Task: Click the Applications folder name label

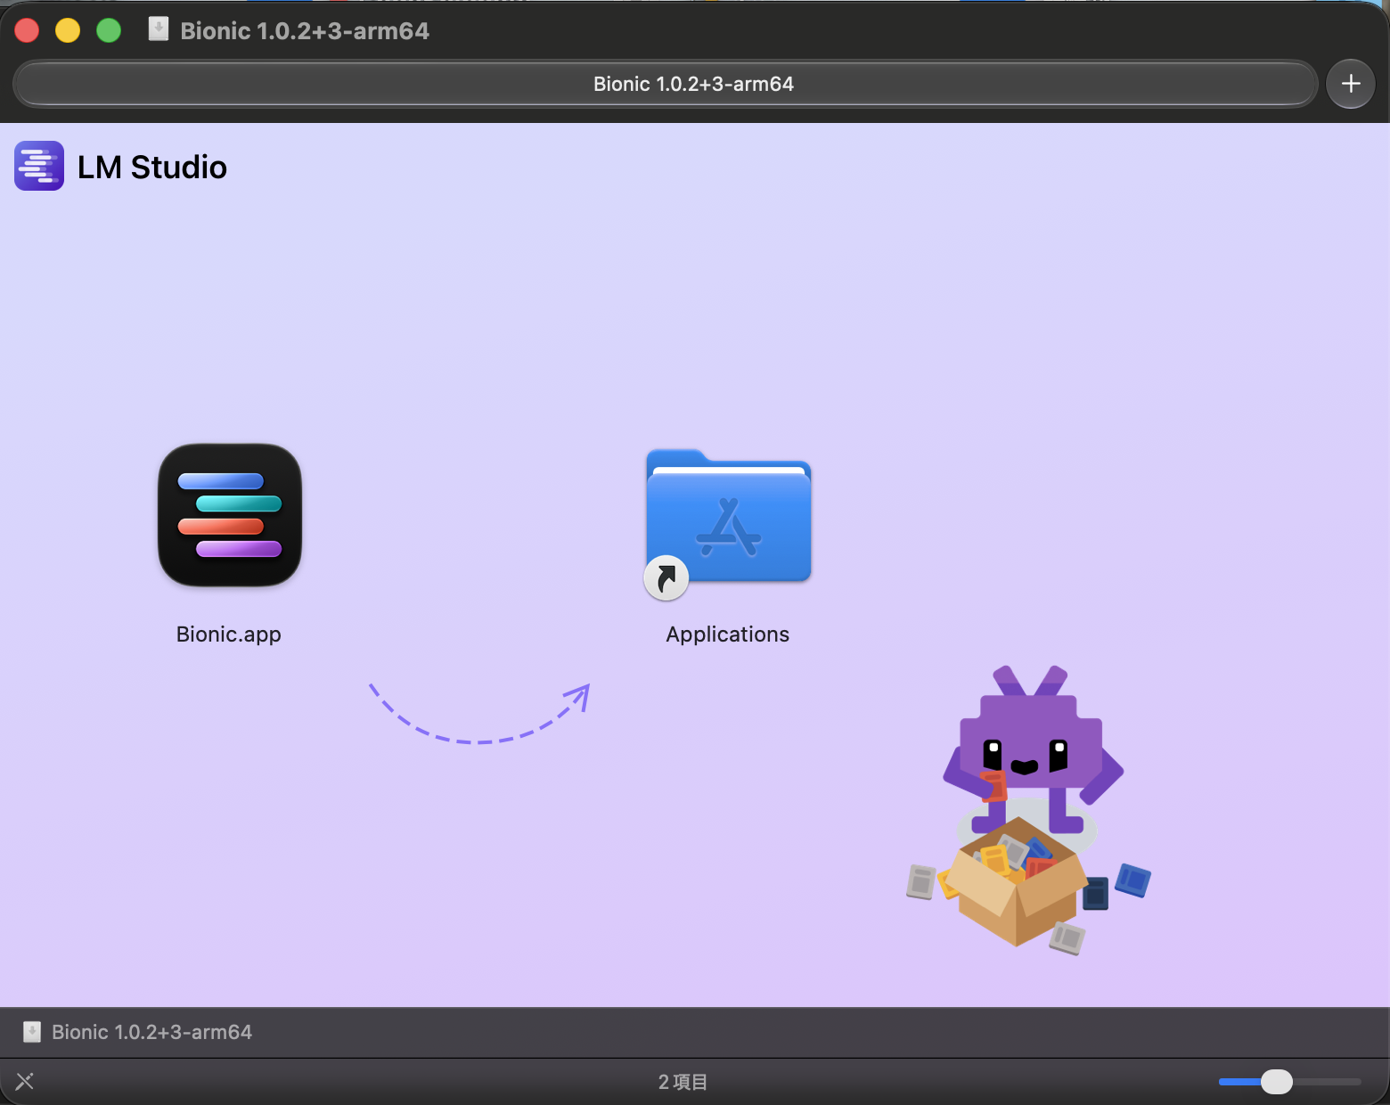Action: coord(728,634)
